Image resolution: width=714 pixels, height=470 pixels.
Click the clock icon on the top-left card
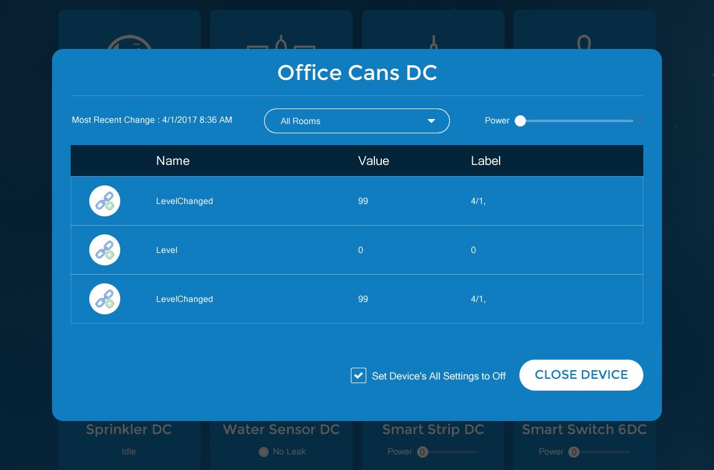[x=129, y=42]
